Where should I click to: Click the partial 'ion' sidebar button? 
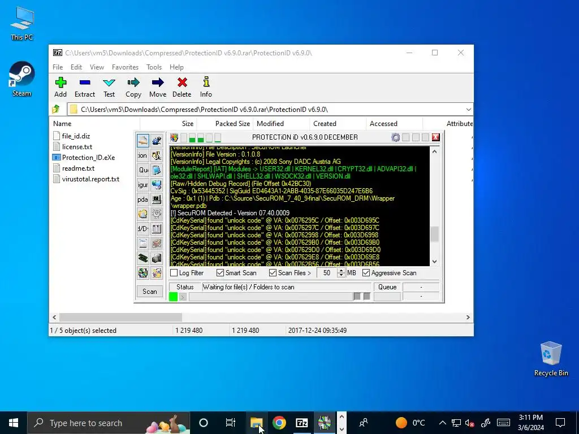point(143,155)
